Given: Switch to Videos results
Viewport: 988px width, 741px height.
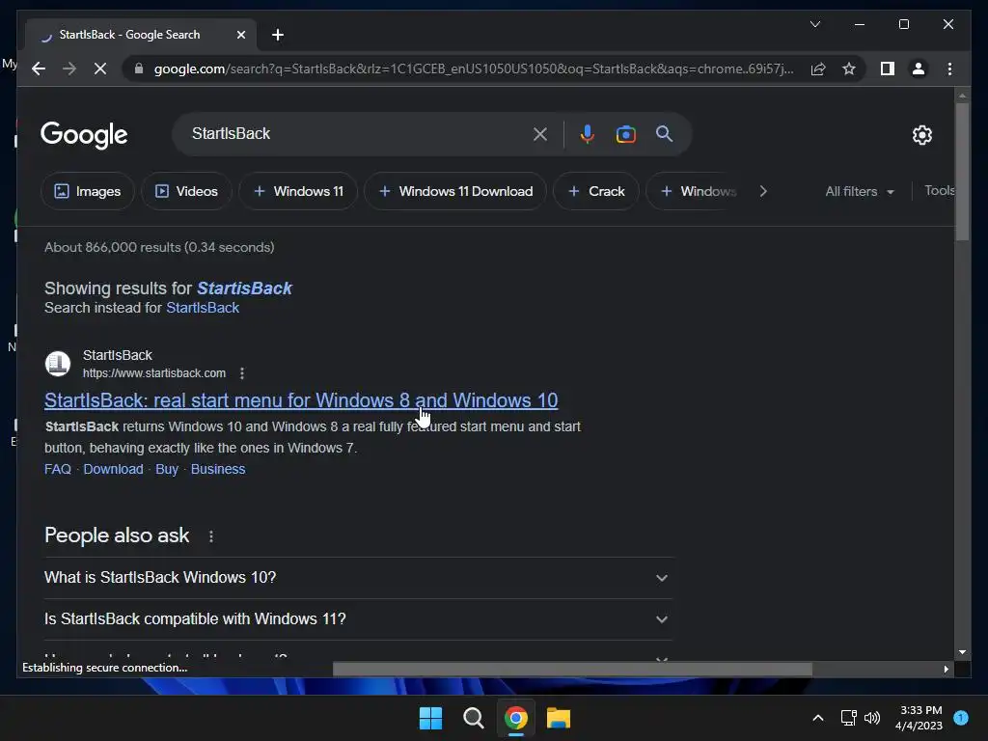Looking at the screenshot, I should [186, 191].
